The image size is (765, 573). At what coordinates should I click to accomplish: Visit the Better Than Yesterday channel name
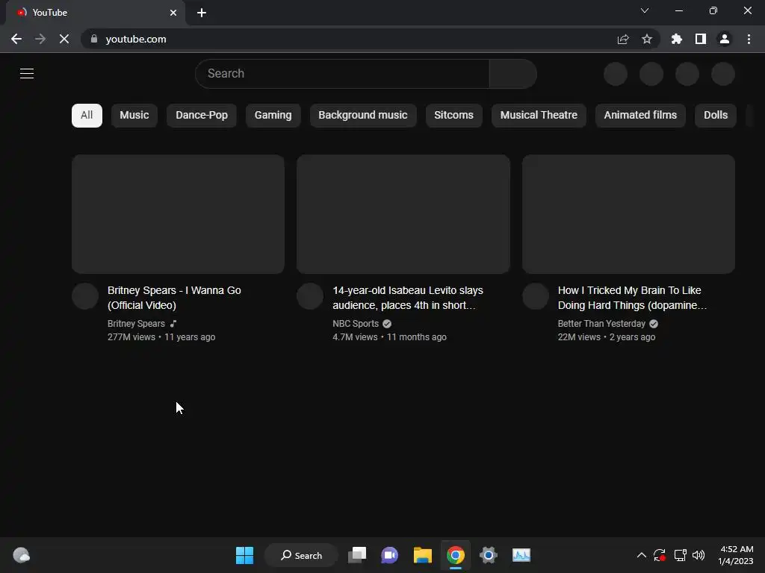click(601, 324)
